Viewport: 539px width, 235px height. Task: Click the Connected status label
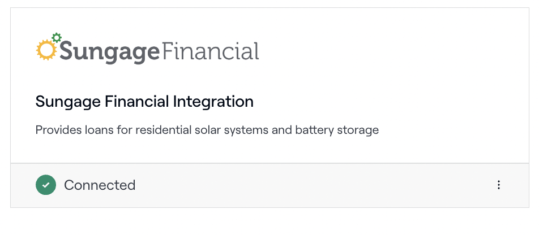point(100,185)
